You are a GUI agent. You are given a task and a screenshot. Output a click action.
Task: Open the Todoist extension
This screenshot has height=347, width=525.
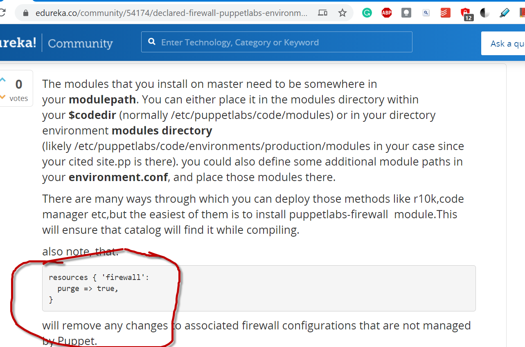coord(445,13)
